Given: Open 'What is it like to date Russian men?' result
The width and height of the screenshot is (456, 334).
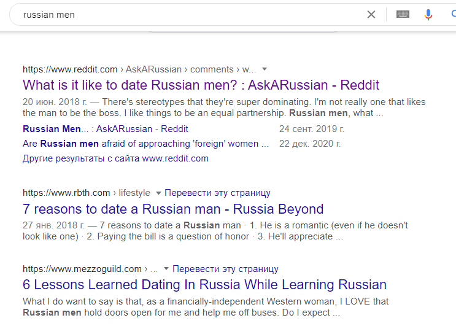Looking at the screenshot, I should (201, 85).
